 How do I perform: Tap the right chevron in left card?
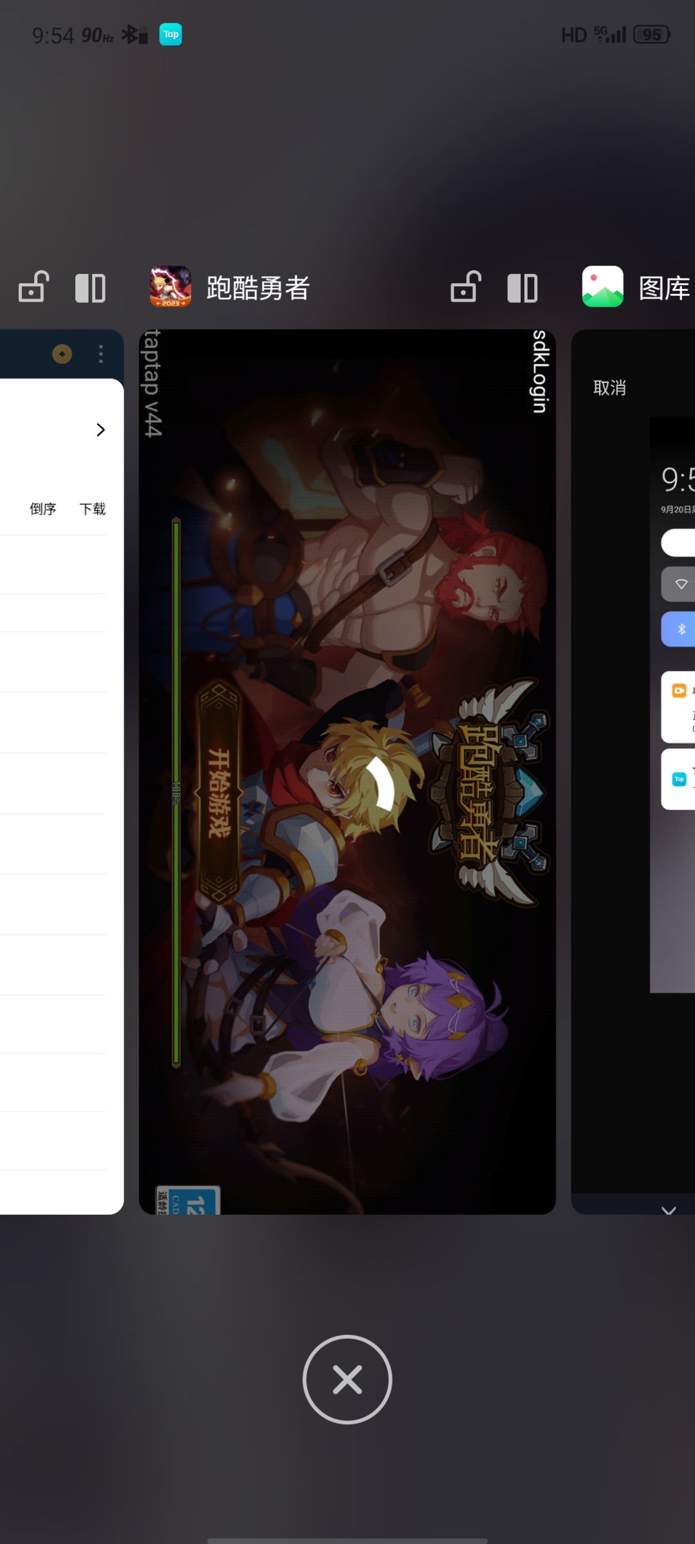100,430
